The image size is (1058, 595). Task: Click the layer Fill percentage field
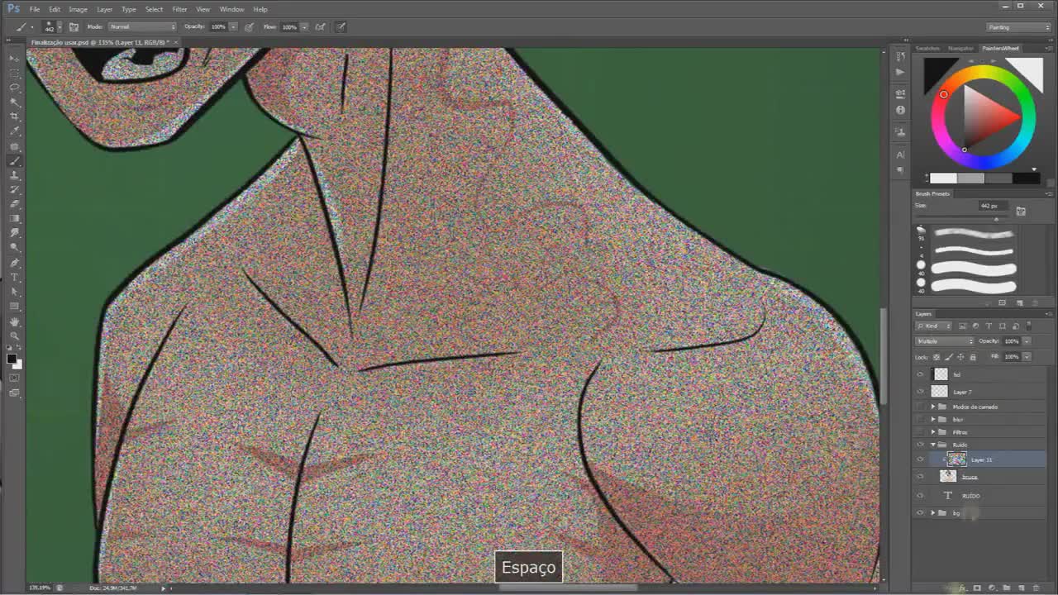[x=1012, y=357]
